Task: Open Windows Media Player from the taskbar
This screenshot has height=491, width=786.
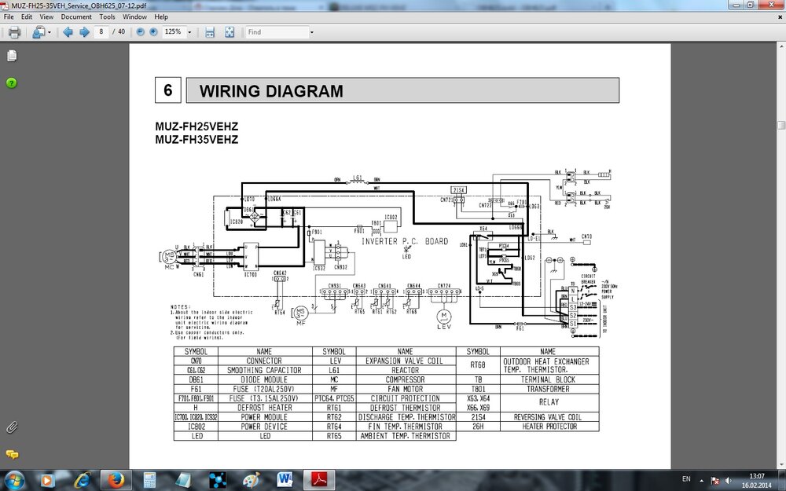Action: tap(47, 481)
